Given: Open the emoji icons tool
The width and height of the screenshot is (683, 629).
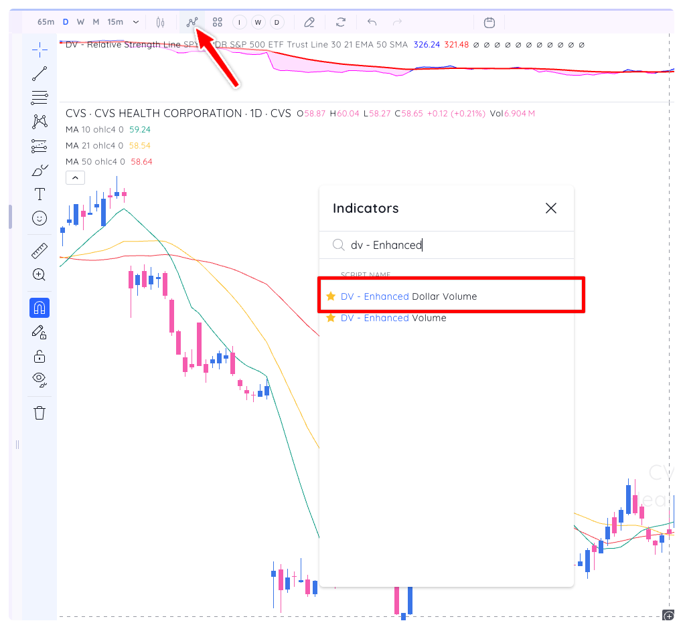Looking at the screenshot, I should (x=40, y=218).
